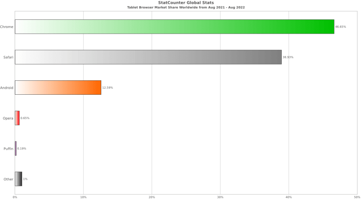Click the Opera axis label
This screenshot has height=203, width=362.
click(x=8, y=118)
